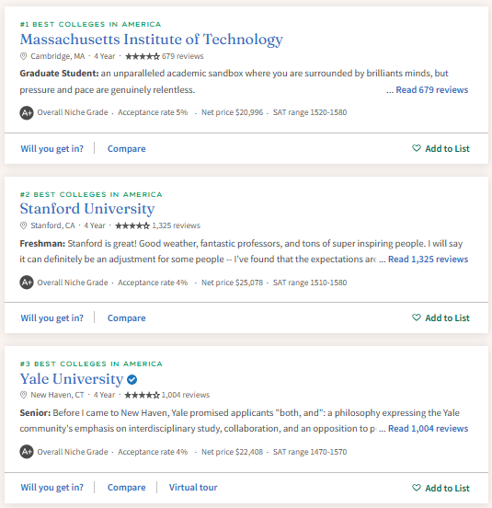Open the Yale University profile title
492x508 pixels.
[72, 379]
